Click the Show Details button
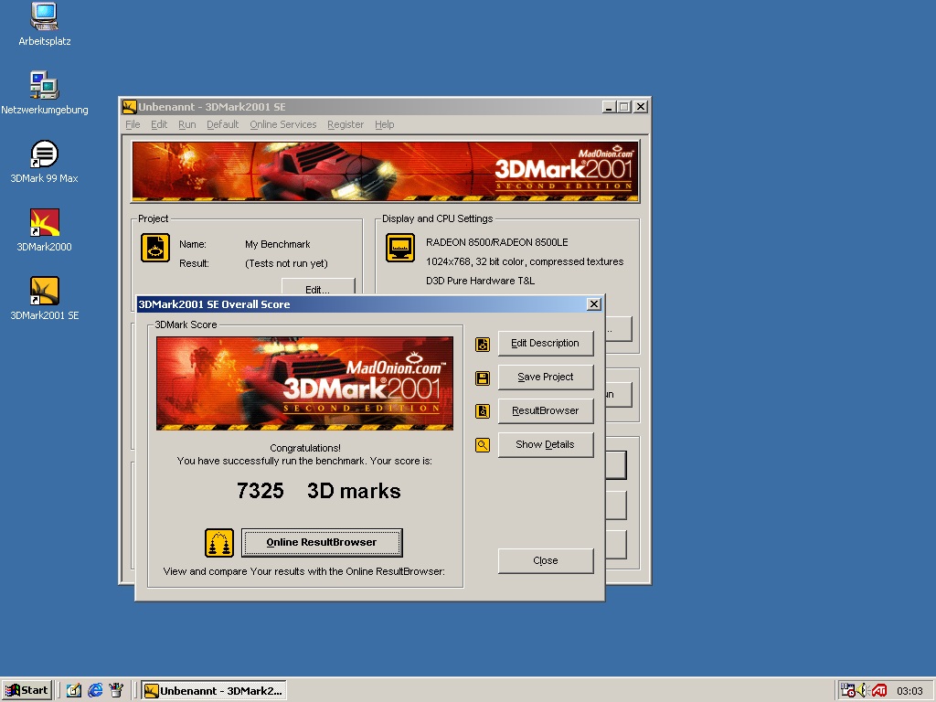 [x=546, y=445]
